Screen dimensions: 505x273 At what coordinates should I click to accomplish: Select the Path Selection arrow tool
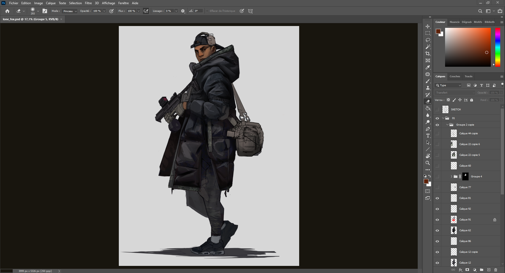coord(428,143)
